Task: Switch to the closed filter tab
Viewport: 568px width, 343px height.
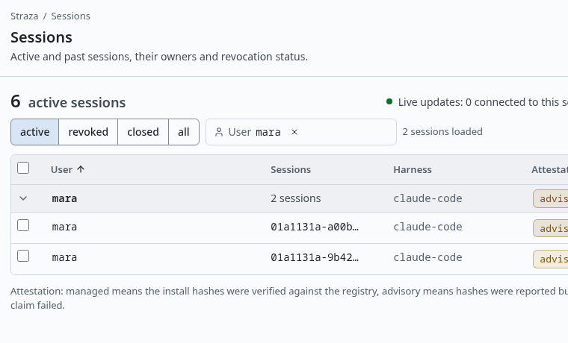Action: click(143, 132)
